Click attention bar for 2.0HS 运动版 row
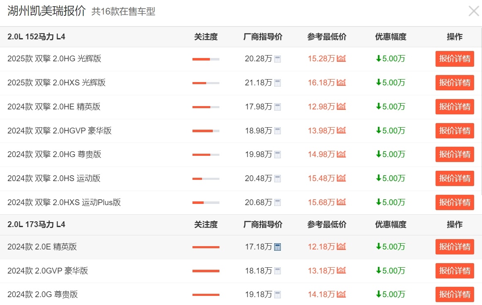The height and width of the screenshot is (305, 482). pos(206,179)
